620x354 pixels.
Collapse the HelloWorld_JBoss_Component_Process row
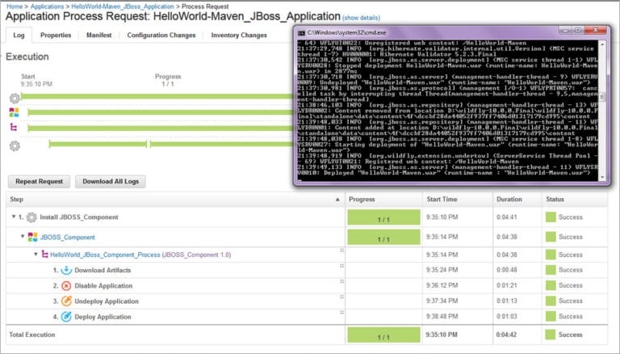pos(36,255)
